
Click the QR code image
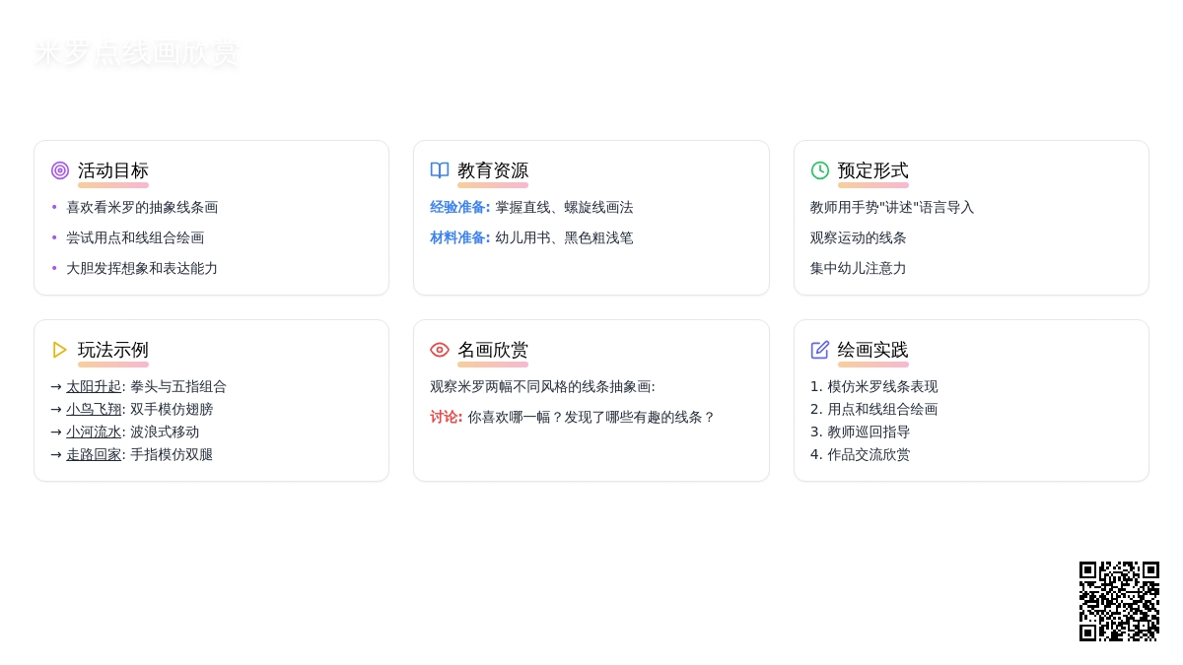click(1119, 601)
